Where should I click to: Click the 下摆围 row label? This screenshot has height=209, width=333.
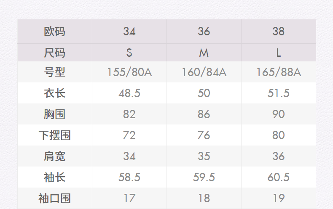pyautogui.click(x=55, y=135)
